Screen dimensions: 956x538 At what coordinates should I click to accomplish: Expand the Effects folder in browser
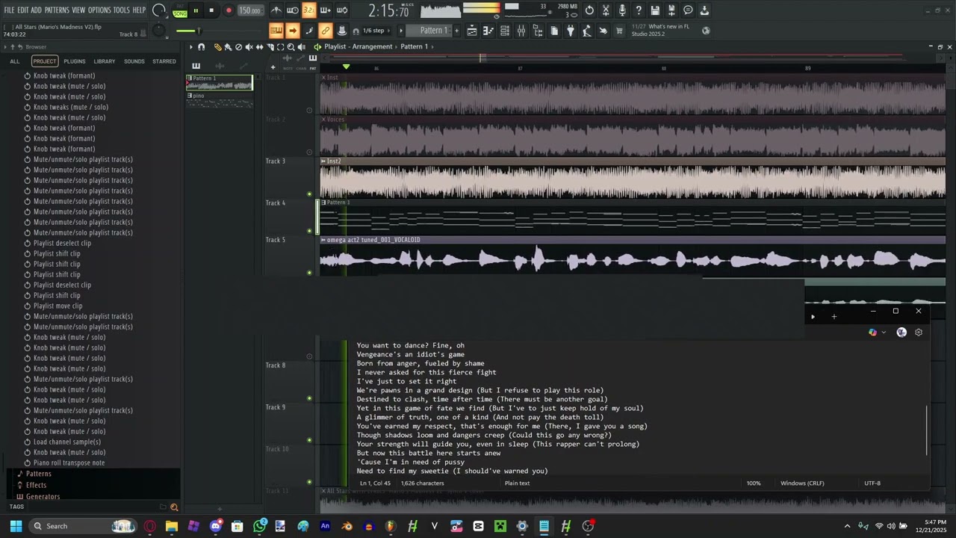[x=36, y=485]
